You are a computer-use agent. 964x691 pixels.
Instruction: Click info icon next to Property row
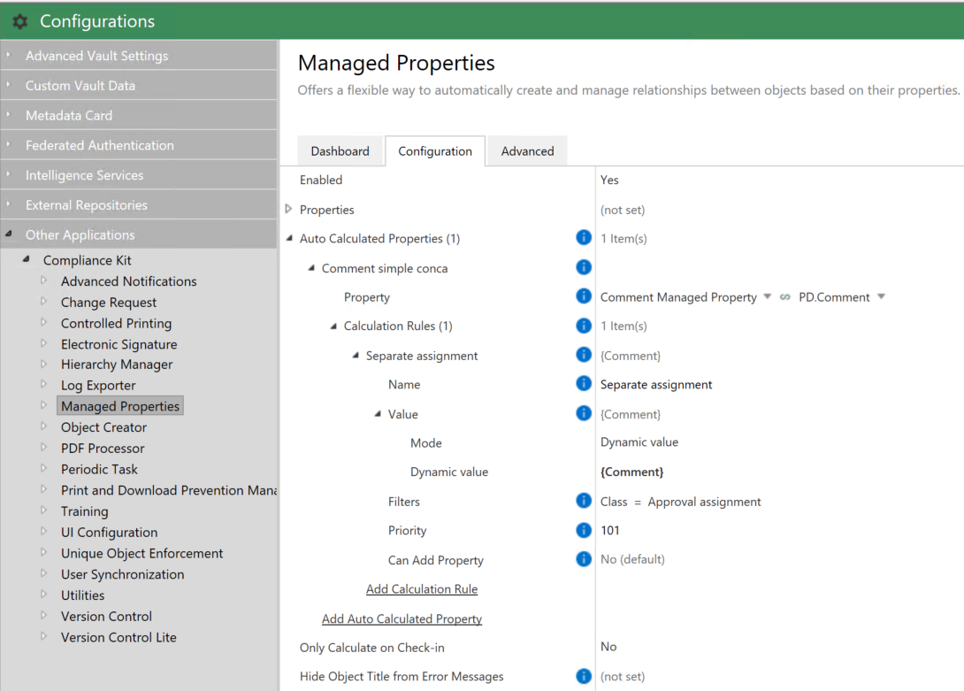coord(584,296)
